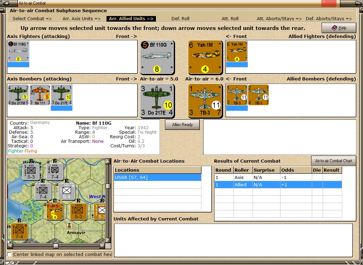Click Def. Roll subphase step
The image size is (363, 265).
[x=180, y=19]
